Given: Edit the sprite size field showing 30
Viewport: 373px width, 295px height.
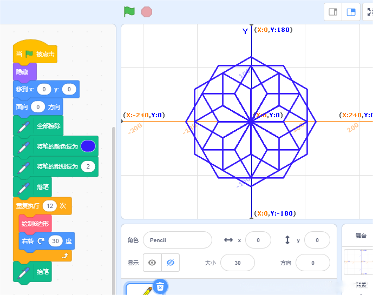Looking at the screenshot, I should click(x=238, y=263).
